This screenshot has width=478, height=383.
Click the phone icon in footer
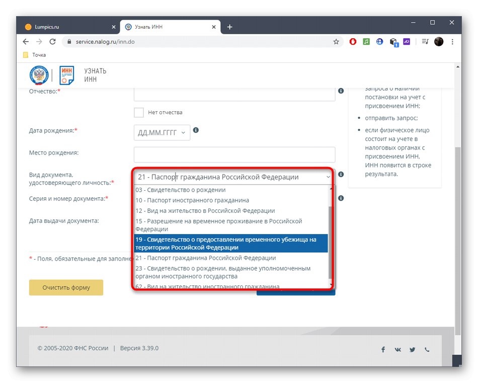(427, 349)
